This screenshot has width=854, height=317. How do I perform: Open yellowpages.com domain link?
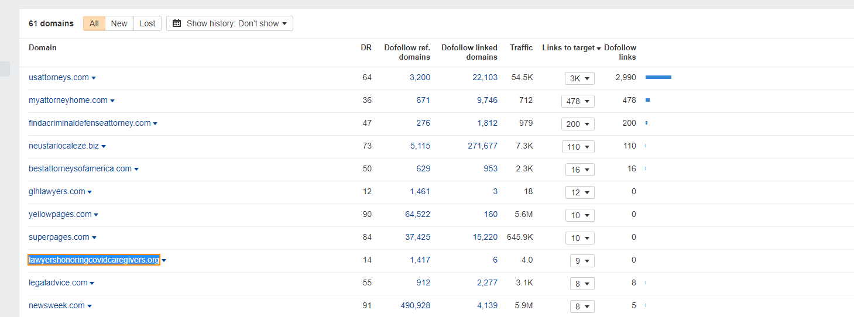pos(60,214)
